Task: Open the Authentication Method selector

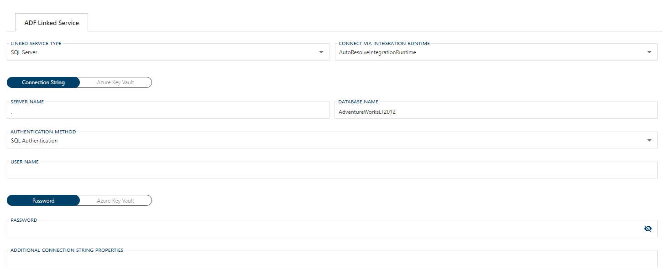Action: [x=329, y=140]
